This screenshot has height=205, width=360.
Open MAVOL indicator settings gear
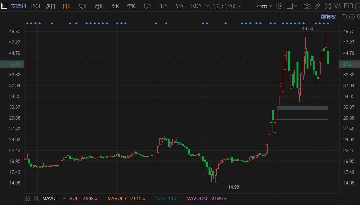[x=27, y=199]
